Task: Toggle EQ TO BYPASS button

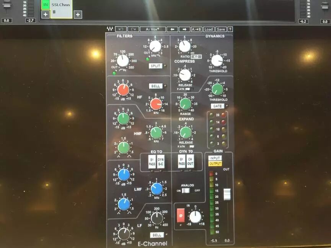Action: [152, 162]
